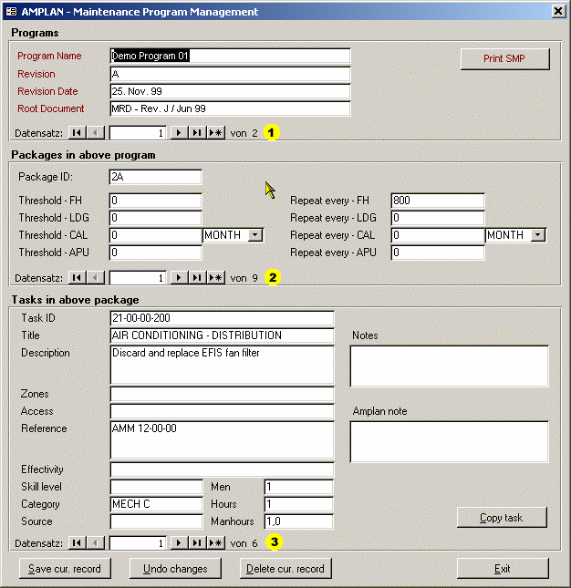
Task: Add new record in Tasks navigator
Action: [x=215, y=542]
